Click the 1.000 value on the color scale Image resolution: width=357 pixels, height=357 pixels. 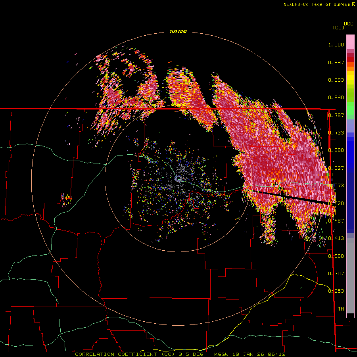[336, 44]
